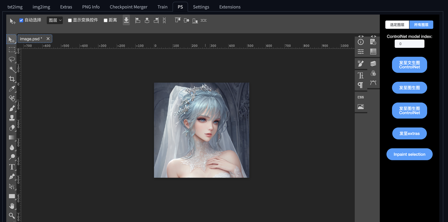The image size is (448, 222).
Task: Select the Hand tool
Action: (x=12, y=206)
